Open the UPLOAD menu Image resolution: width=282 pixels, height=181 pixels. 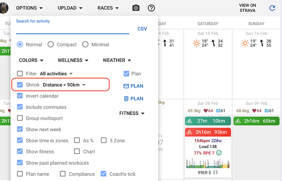tap(70, 8)
